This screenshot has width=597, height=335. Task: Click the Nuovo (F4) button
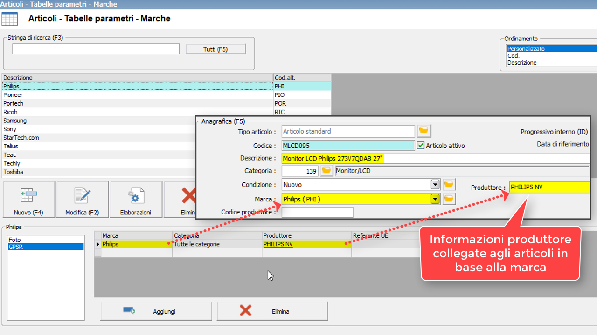(x=28, y=199)
